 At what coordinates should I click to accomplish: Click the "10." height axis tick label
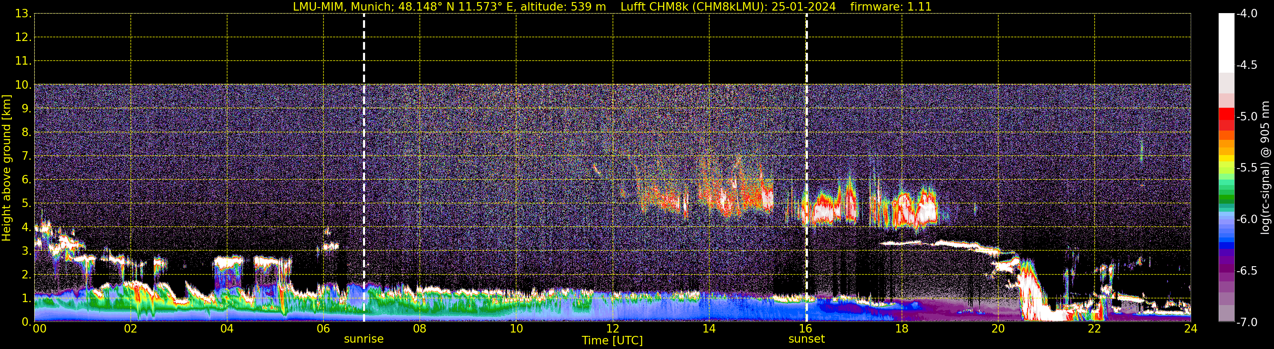[23, 85]
